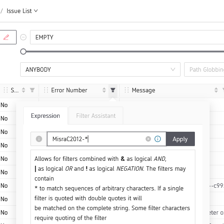Sort the Error Number column
Viewport: 224px width, 224px height.
click(x=104, y=90)
